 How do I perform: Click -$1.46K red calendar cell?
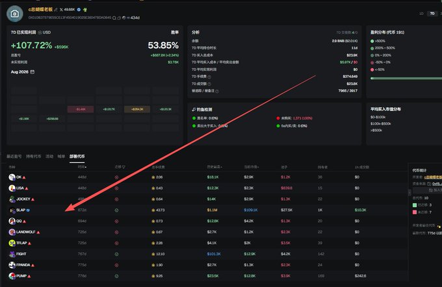(81, 109)
